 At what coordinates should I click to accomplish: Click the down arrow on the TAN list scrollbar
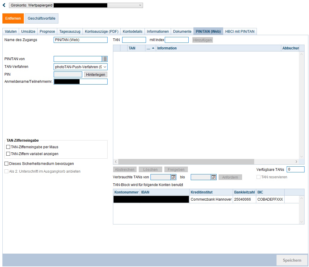click(x=302, y=156)
